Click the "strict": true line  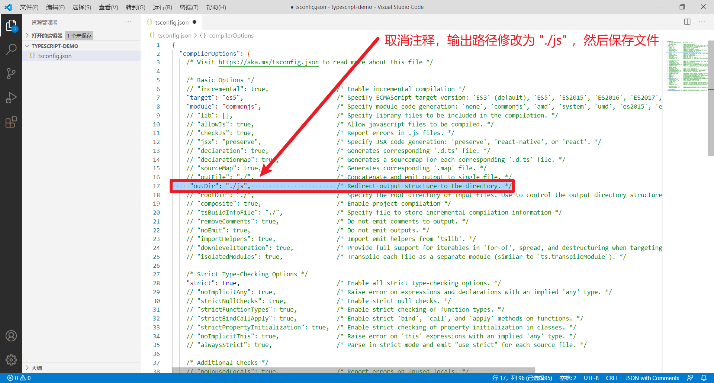(x=213, y=283)
